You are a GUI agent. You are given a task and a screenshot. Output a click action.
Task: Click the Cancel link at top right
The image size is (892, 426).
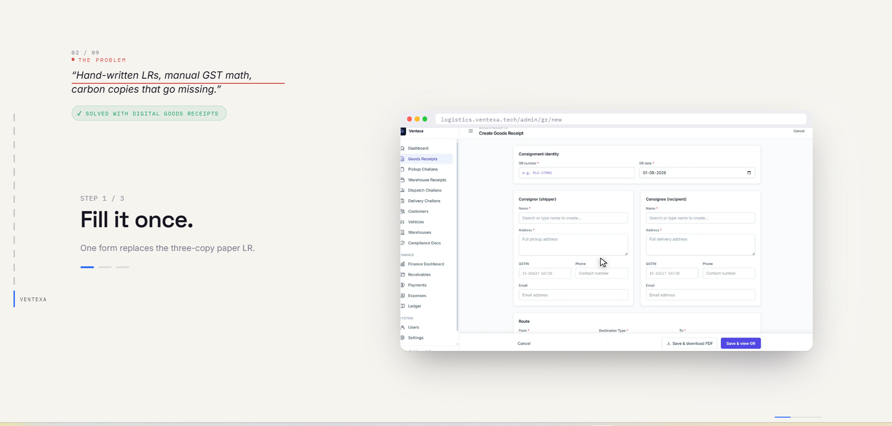tap(798, 131)
